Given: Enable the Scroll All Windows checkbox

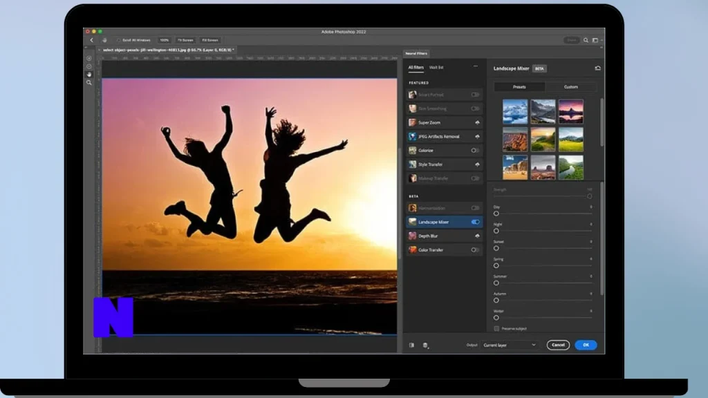Looking at the screenshot, I should tap(119, 40).
